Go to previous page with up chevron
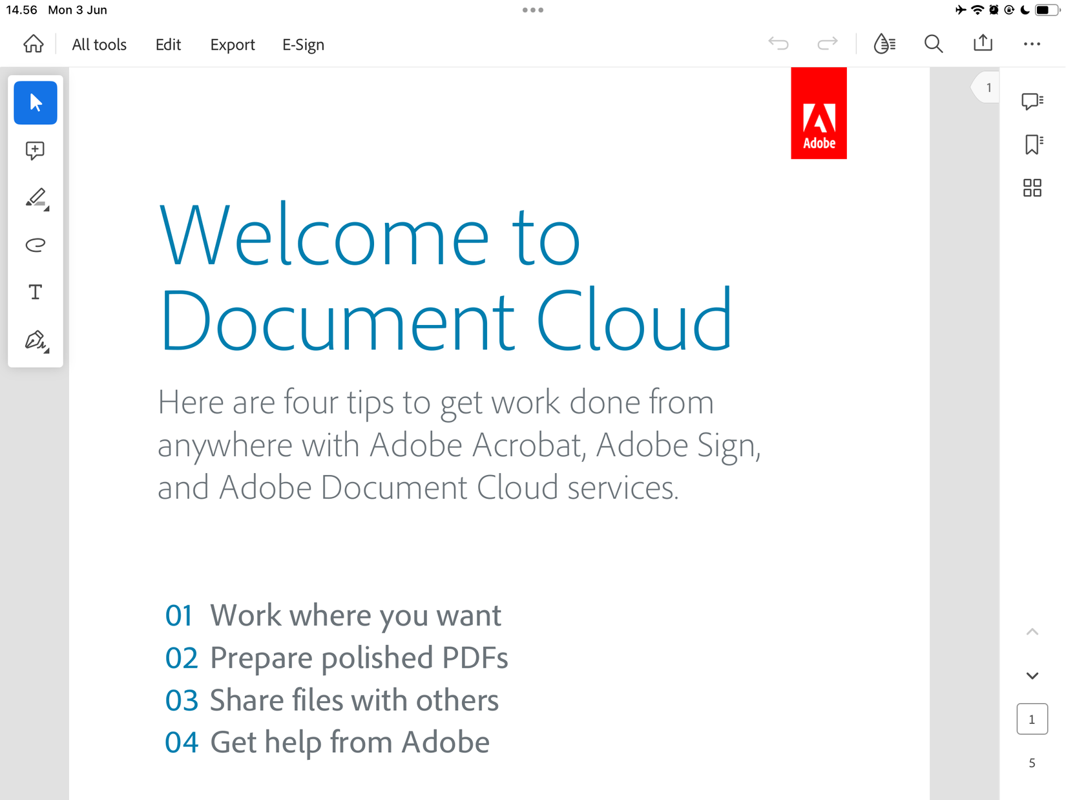Screen dimensions: 1066x800 click(x=1032, y=632)
